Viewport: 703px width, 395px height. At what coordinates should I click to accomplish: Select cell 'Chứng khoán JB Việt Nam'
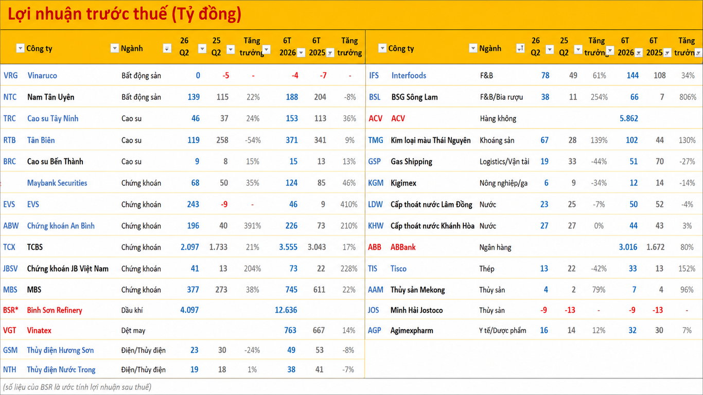coord(68,268)
